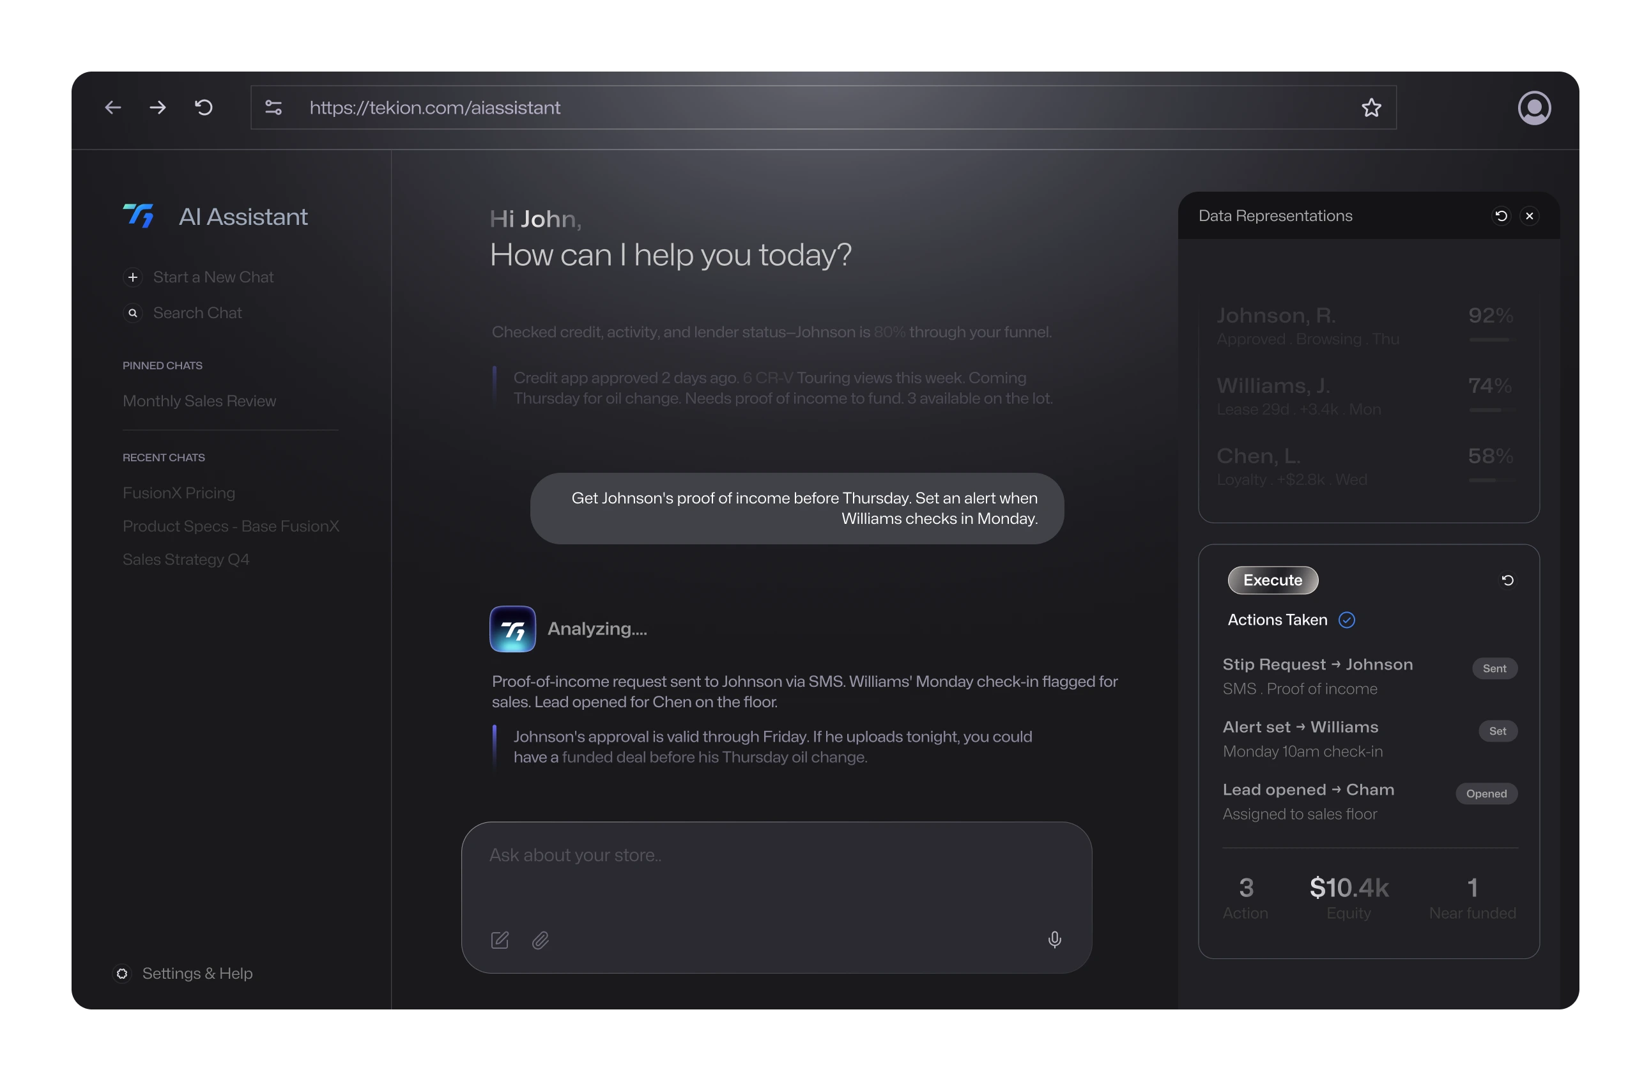This screenshot has height=1081, width=1651.
Task: Open the user profile avatar icon
Action: [x=1534, y=107]
